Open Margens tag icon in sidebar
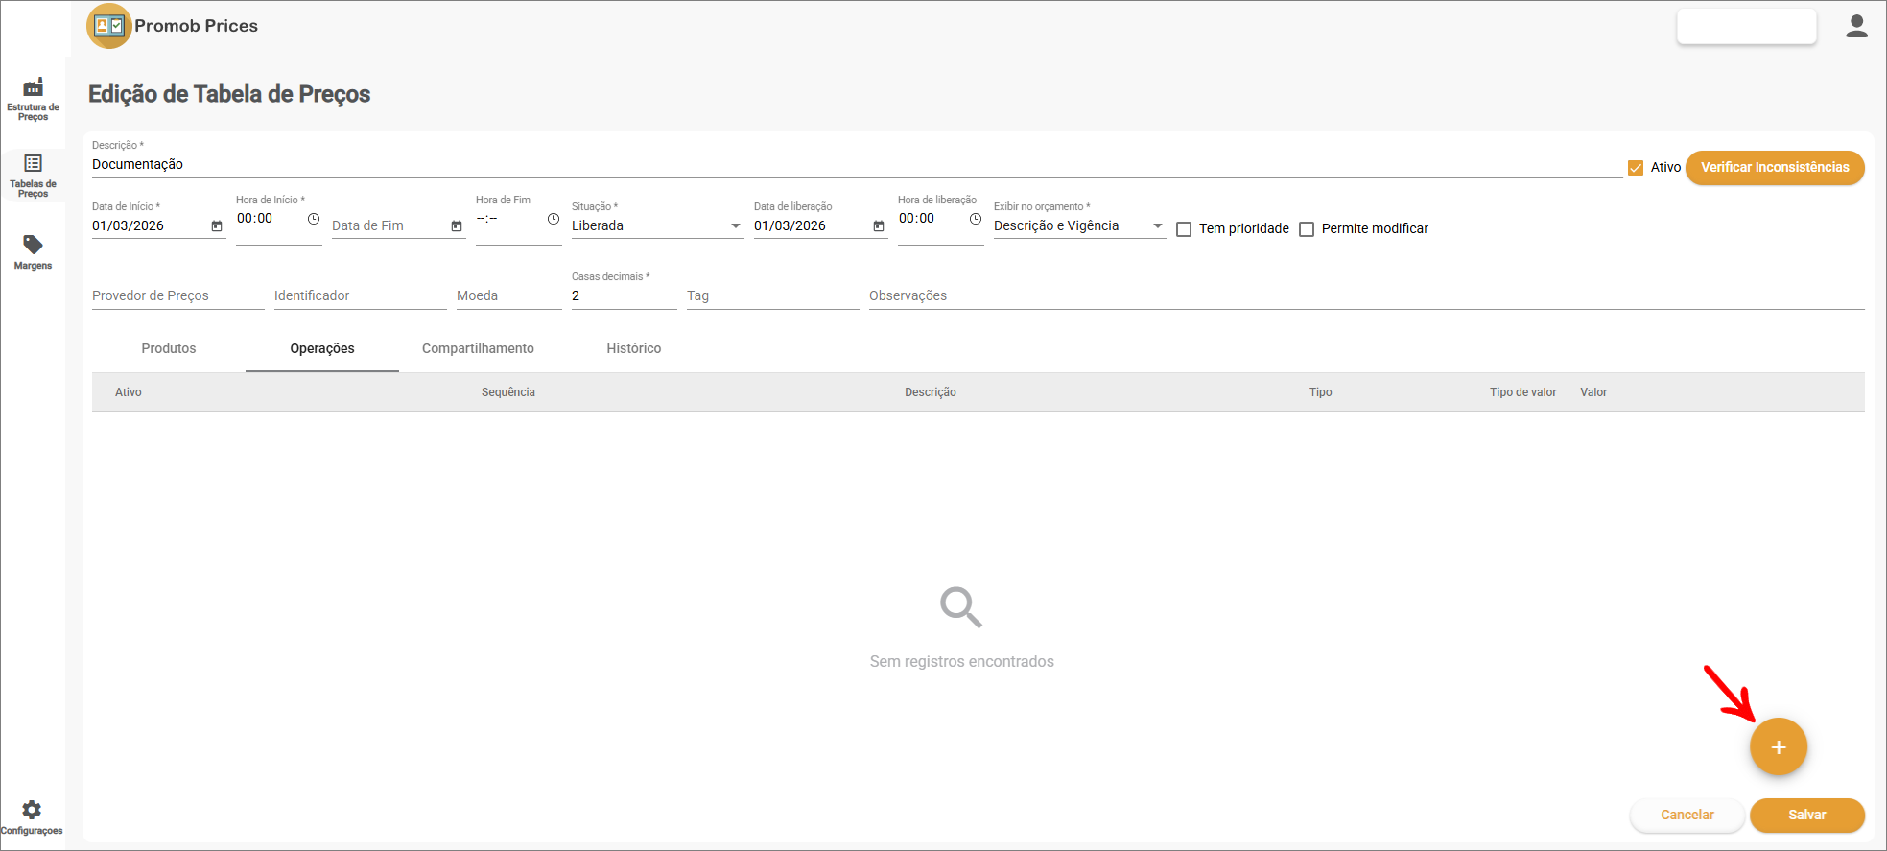The image size is (1887, 851). (33, 246)
